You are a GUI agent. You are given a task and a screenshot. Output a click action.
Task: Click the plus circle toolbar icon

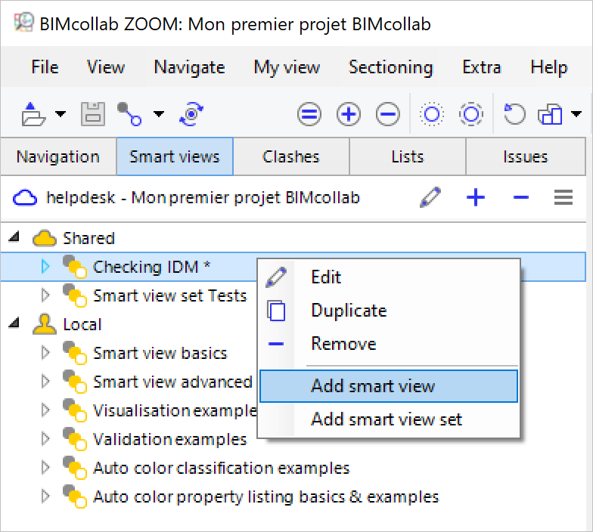click(x=348, y=114)
